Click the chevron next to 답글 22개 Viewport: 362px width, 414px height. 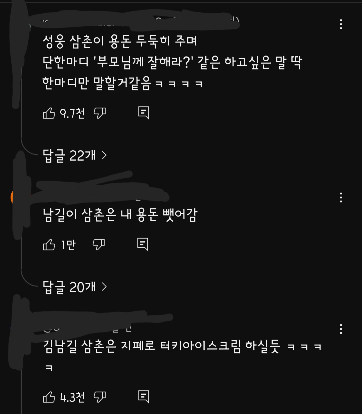(104, 155)
